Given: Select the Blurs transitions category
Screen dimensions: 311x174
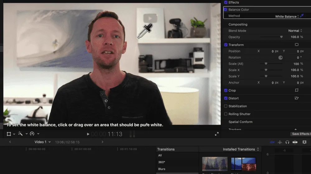Looking at the screenshot, I should coord(162,169).
